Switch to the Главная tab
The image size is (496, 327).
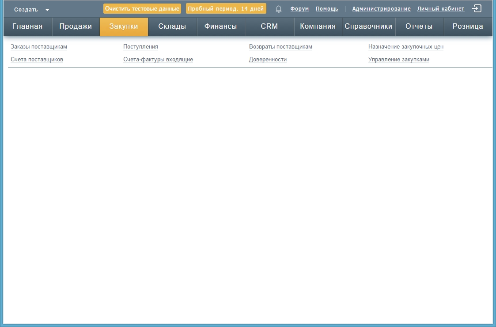pyautogui.click(x=27, y=26)
